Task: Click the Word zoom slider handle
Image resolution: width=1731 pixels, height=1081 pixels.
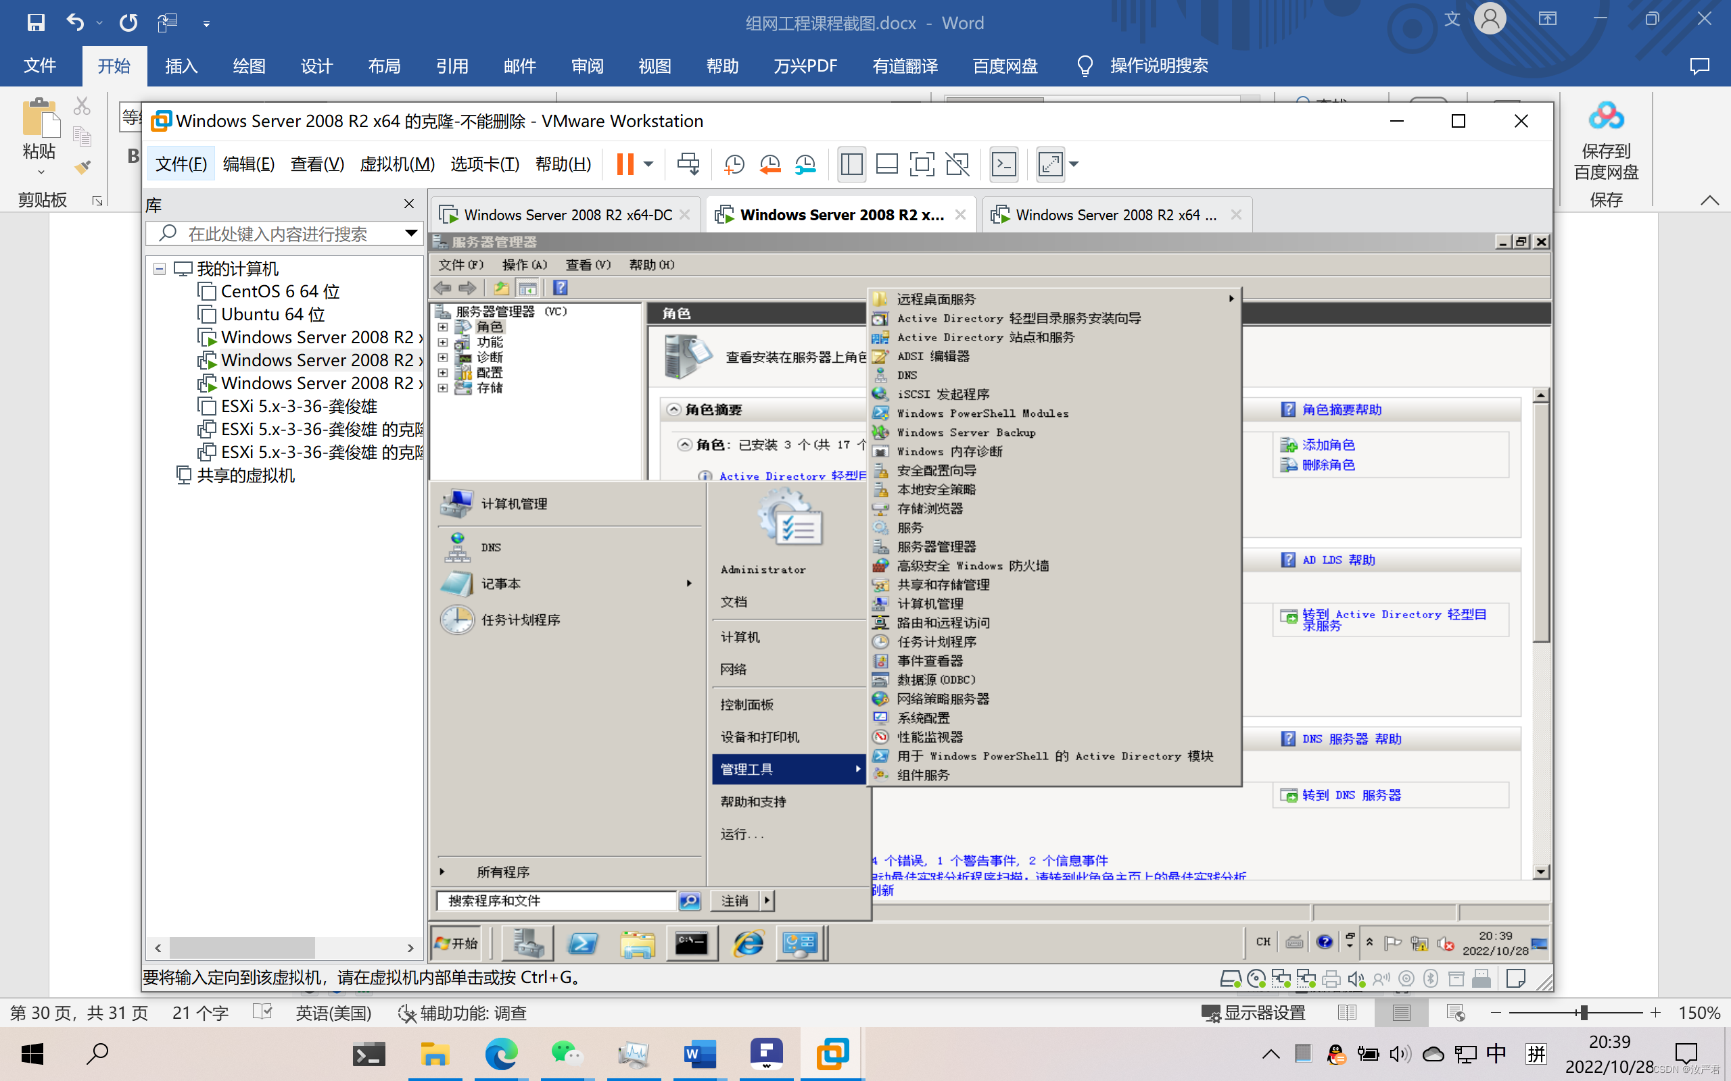Action: pyautogui.click(x=1584, y=1013)
